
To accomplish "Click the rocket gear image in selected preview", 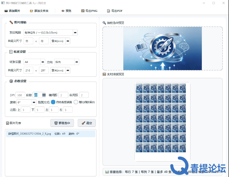I will tap(162, 48).
